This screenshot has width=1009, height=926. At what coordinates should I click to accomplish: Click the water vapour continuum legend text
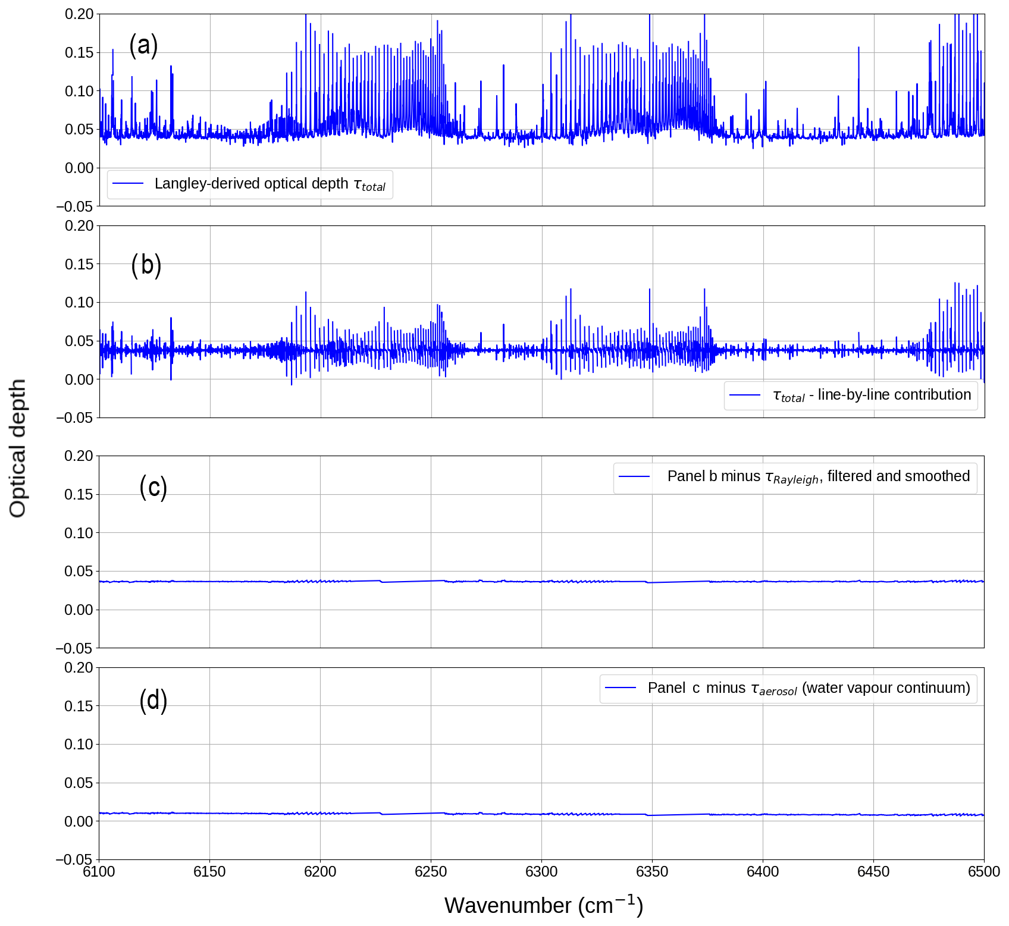(809, 689)
